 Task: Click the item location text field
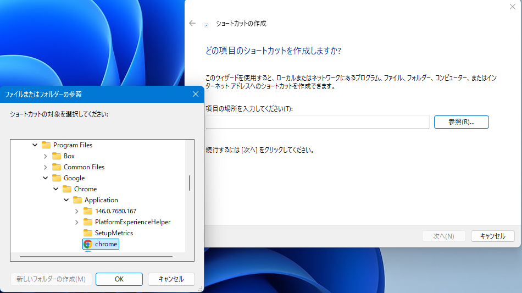click(317, 122)
